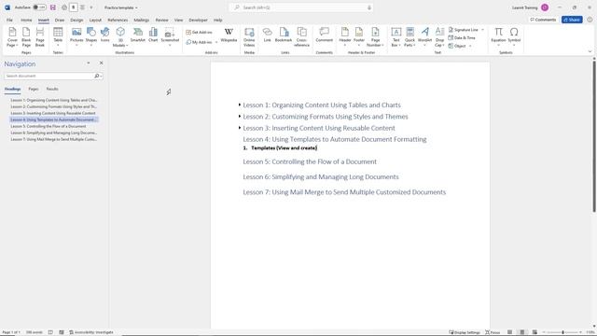Click the title bar Search box
Screen dimensions: 597x336
coord(300,7)
